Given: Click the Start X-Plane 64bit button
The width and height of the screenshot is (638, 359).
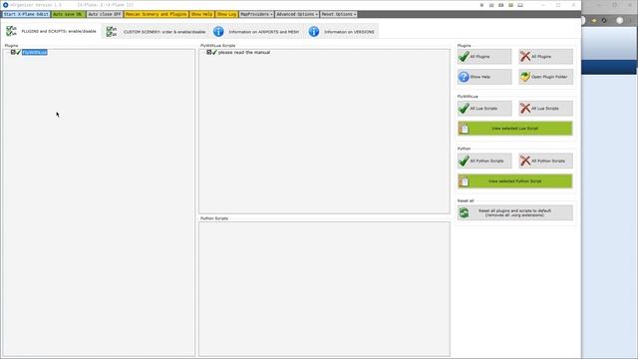Looking at the screenshot, I should (26, 14).
